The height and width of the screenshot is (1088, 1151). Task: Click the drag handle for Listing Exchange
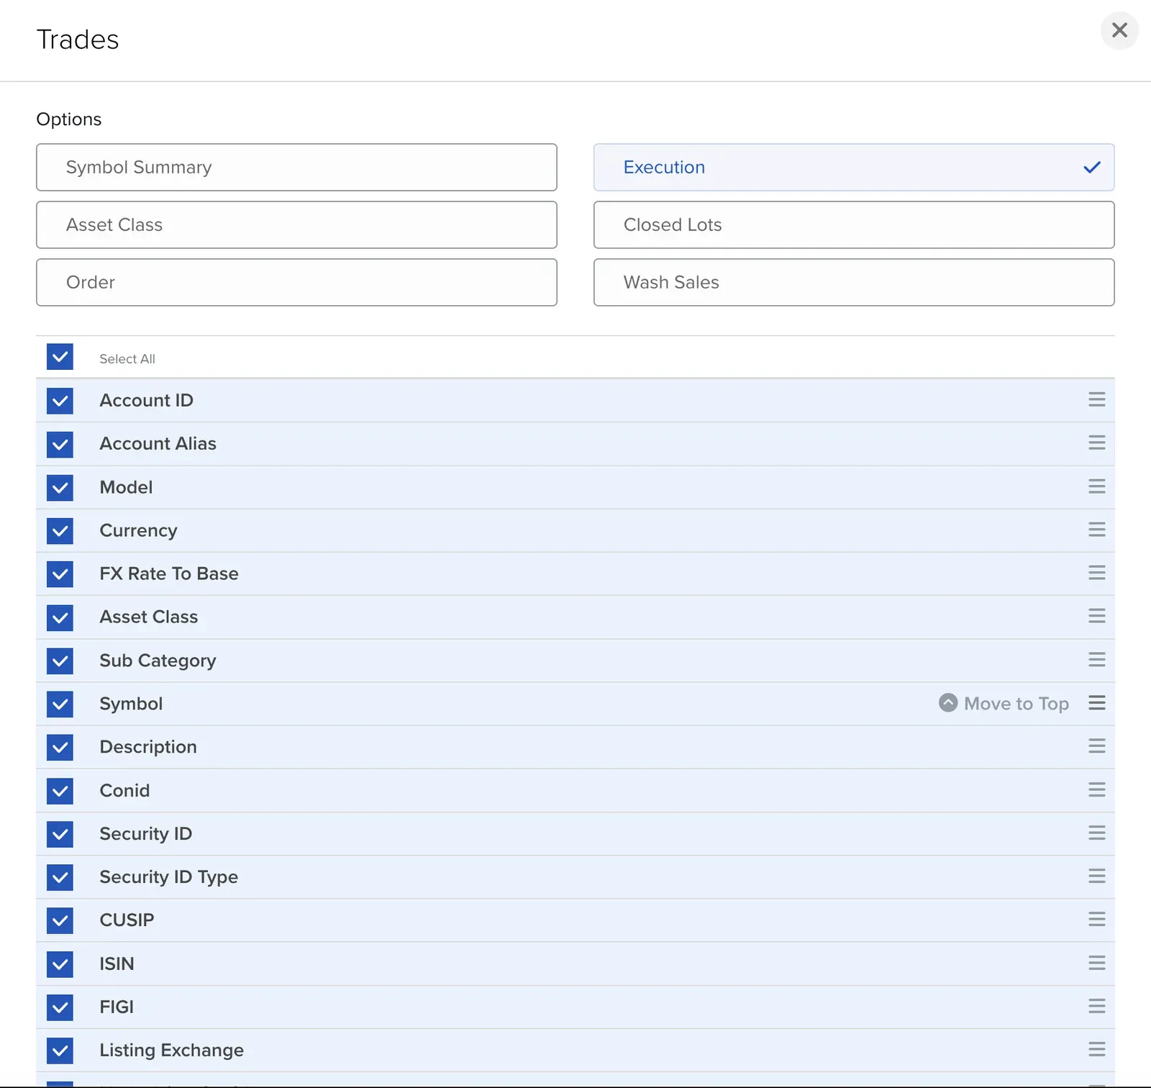1096,1050
